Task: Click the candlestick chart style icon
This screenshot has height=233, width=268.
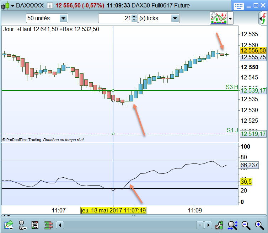Action: point(5,5)
